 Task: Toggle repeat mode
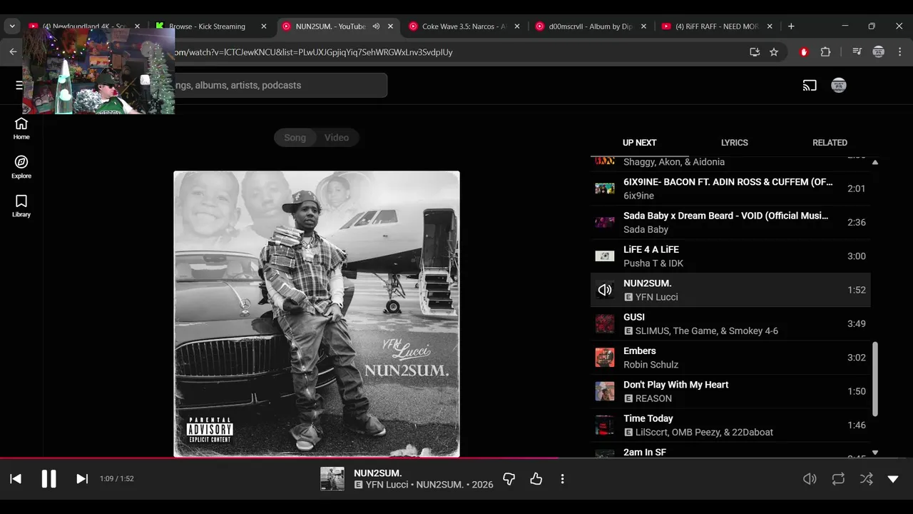[x=838, y=479]
